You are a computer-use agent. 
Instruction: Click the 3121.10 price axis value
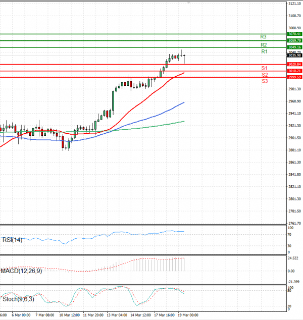point(294,4)
